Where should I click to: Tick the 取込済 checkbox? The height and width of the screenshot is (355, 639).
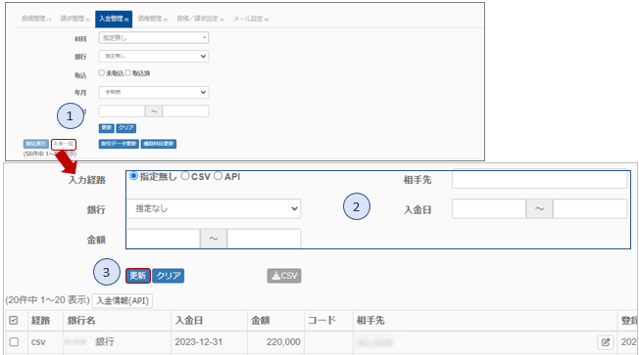128,72
